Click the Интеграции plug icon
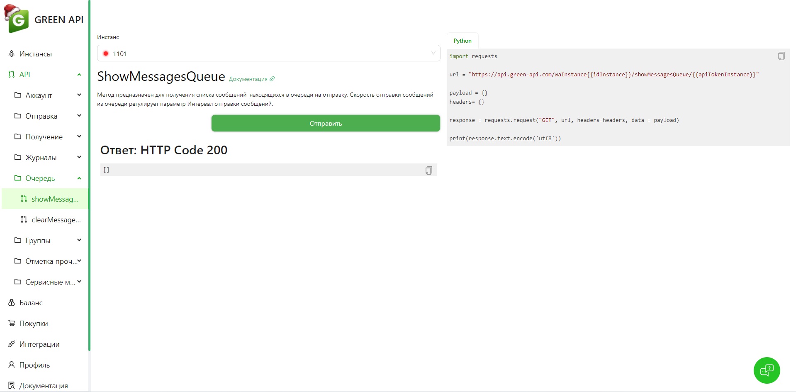The width and height of the screenshot is (796, 392). (12, 344)
